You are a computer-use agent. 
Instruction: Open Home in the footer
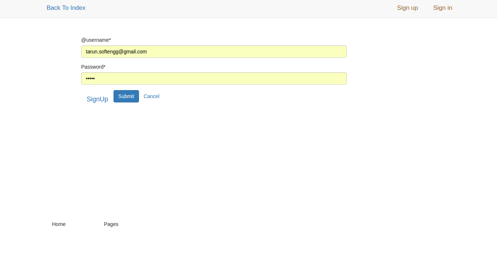pyautogui.click(x=59, y=224)
